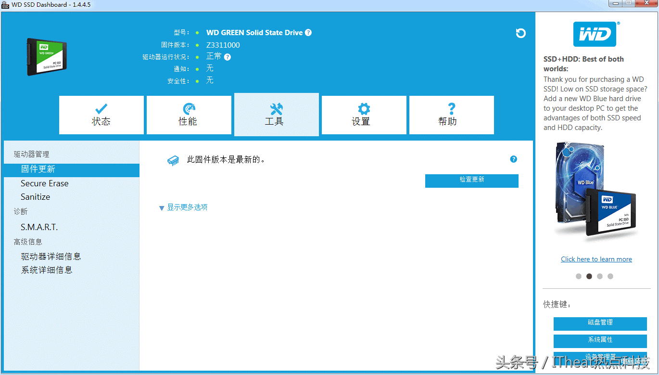Click the 通知 label
The height and width of the screenshot is (375, 659).
(x=181, y=69)
